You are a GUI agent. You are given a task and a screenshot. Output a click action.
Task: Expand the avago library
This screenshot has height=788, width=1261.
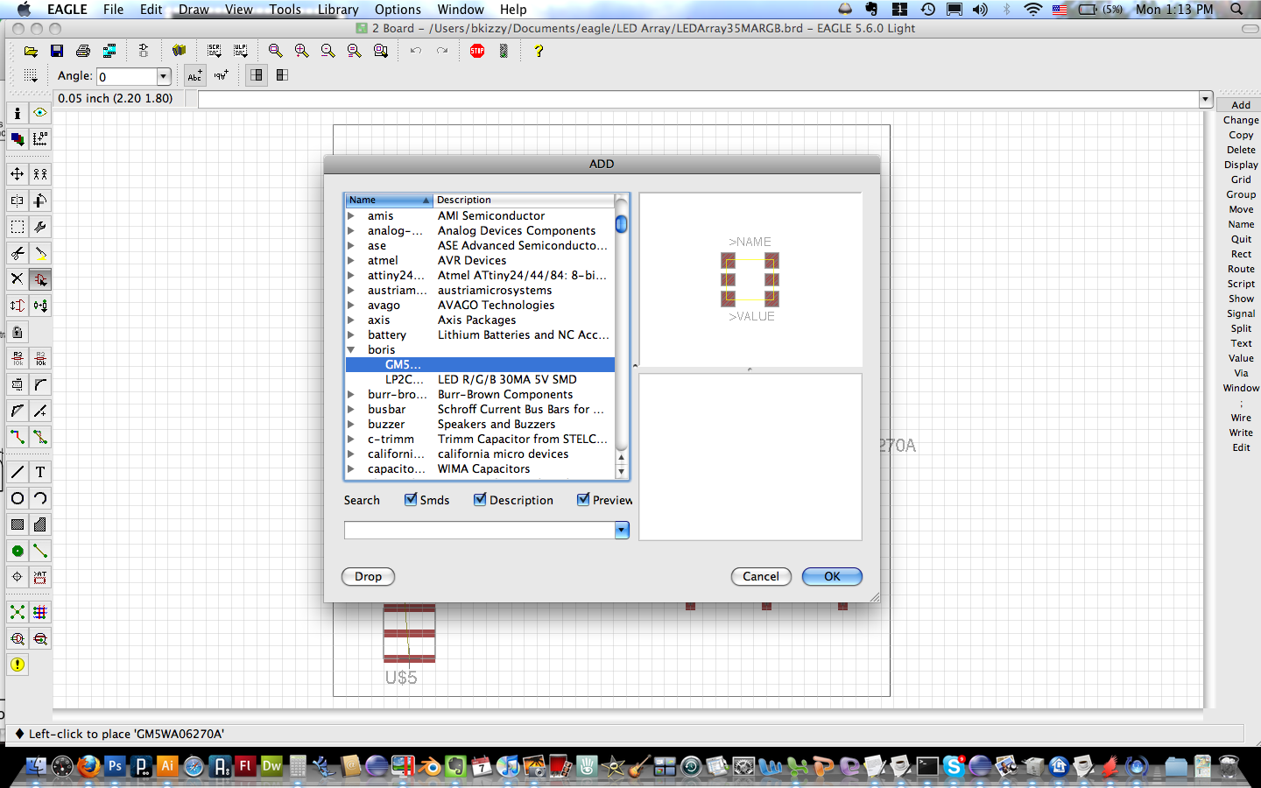click(x=351, y=305)
